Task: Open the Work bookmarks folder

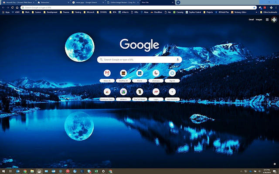Action: [x=26, y=12]
